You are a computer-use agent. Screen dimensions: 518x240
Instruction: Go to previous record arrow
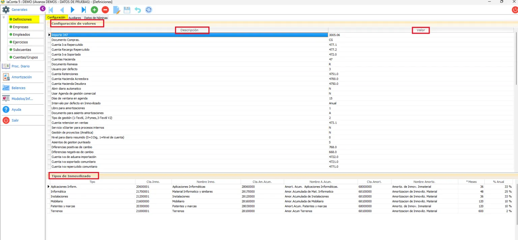tap(62, 10)
